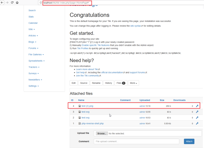This screenshot has height=148, width=204.
Task: Open Calendar from the sidebar
Action: point(33,23)
